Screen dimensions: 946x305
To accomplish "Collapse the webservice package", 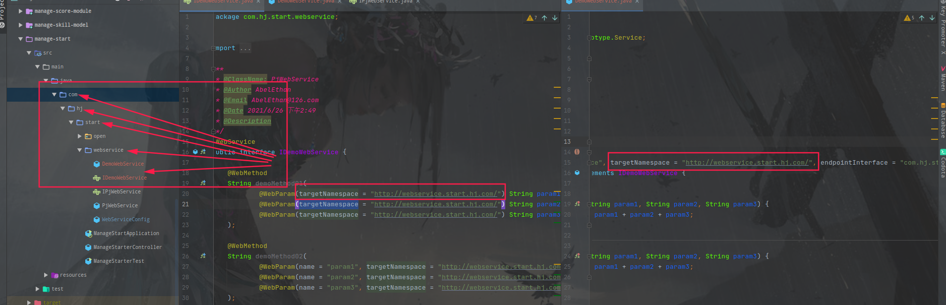I will click(79, 150).
